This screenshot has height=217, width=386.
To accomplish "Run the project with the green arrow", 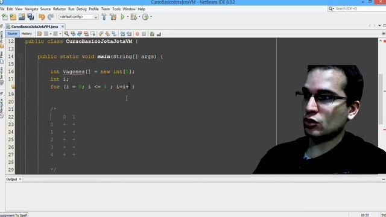I will click(x=122, y=17).
